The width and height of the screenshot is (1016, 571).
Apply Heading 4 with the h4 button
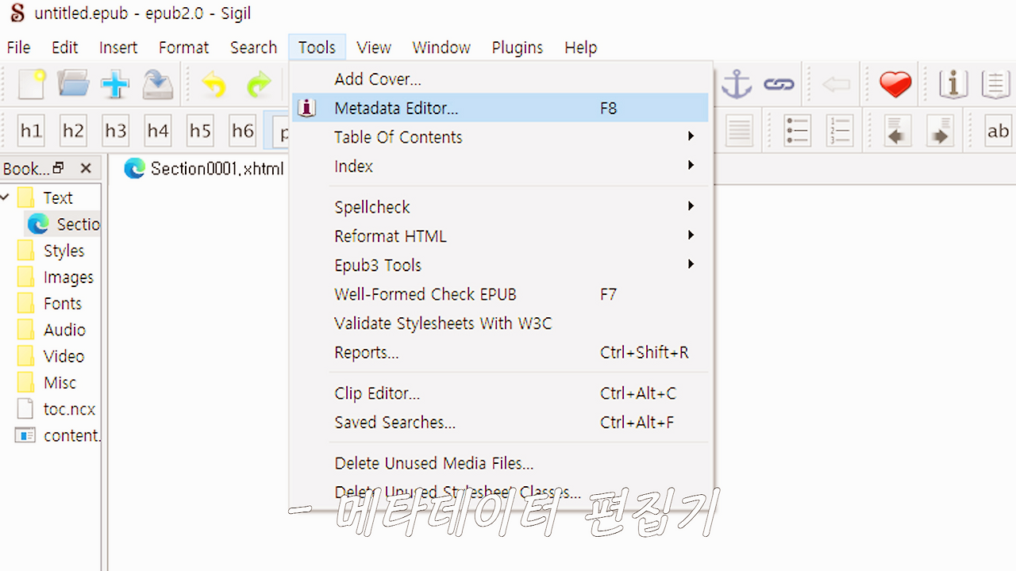coord(158,131)
